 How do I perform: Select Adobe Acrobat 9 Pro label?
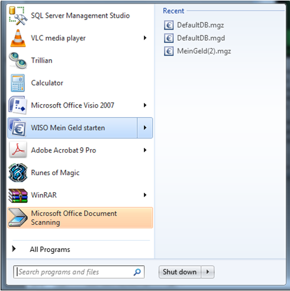point(63,150)
